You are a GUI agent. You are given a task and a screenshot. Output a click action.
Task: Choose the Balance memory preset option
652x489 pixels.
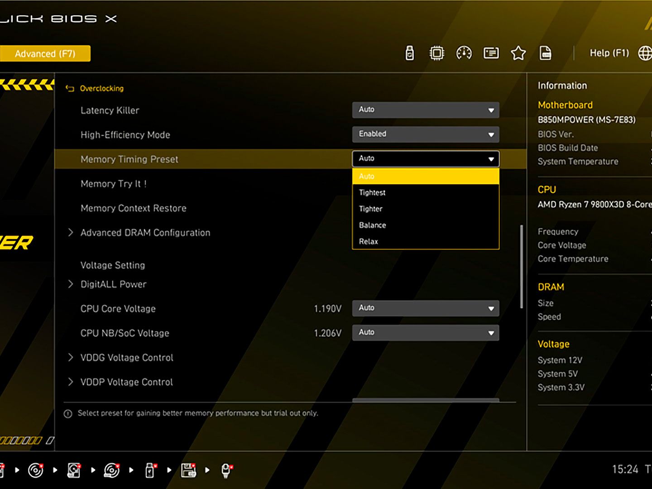tap(426, 225)
